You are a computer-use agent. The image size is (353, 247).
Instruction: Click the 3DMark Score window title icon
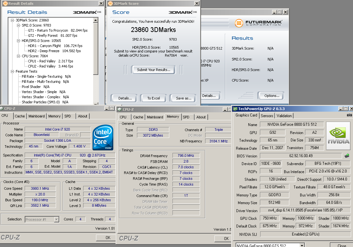point(110,4)
